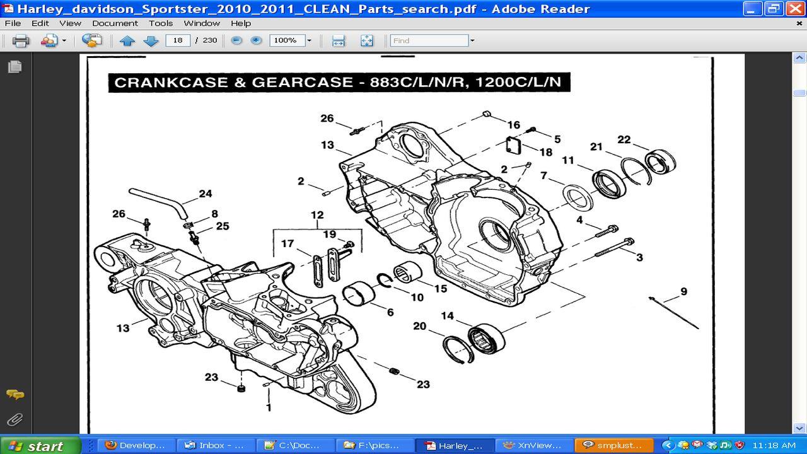Click the vertical scrollbar thumb

click(799, 93)
